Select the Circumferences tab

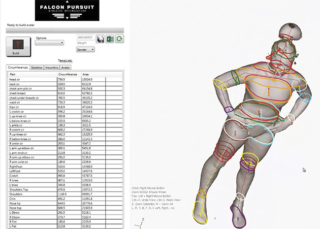(x=18, y=67)
